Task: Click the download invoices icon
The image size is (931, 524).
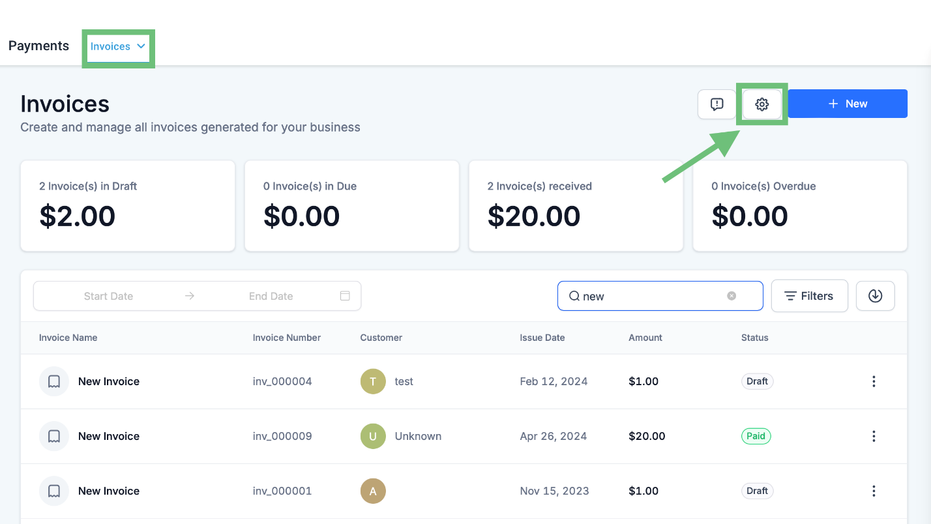Action: [875, 296]
